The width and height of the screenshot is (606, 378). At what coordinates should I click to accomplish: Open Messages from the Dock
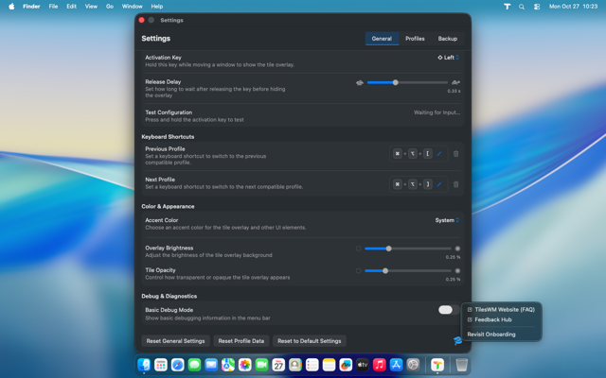coord(194,365)
